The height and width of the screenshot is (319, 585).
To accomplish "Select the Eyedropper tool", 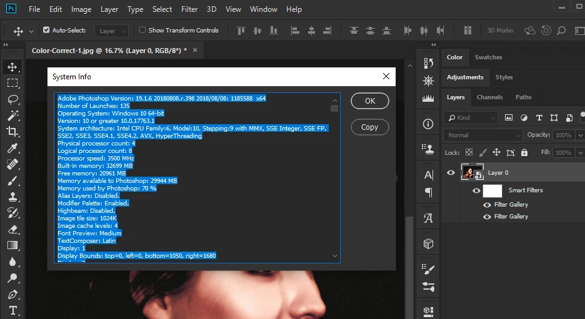I will 12,148.
